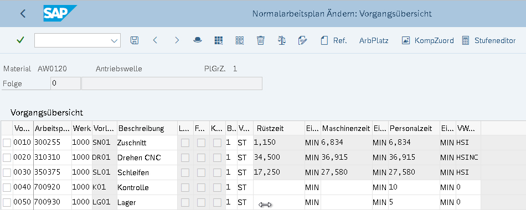Click Maschinenzeit value 27,580
This screenshot has width=526, height=210.
click(x=347, y=172)
